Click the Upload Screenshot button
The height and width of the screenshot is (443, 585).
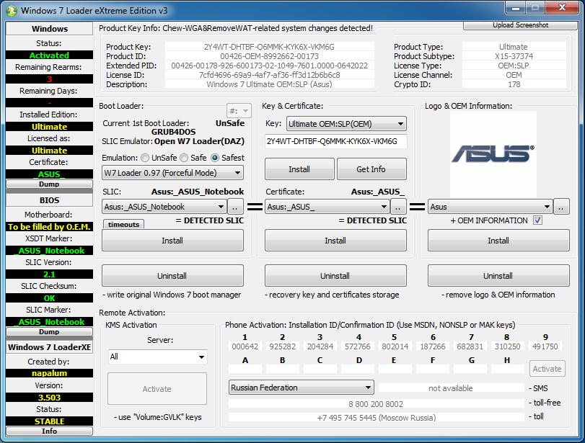click(520, 25)
